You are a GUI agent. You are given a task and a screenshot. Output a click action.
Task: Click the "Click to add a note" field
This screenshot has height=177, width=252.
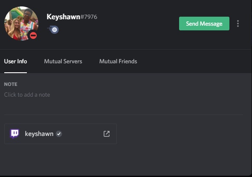(x=27, y=94)
